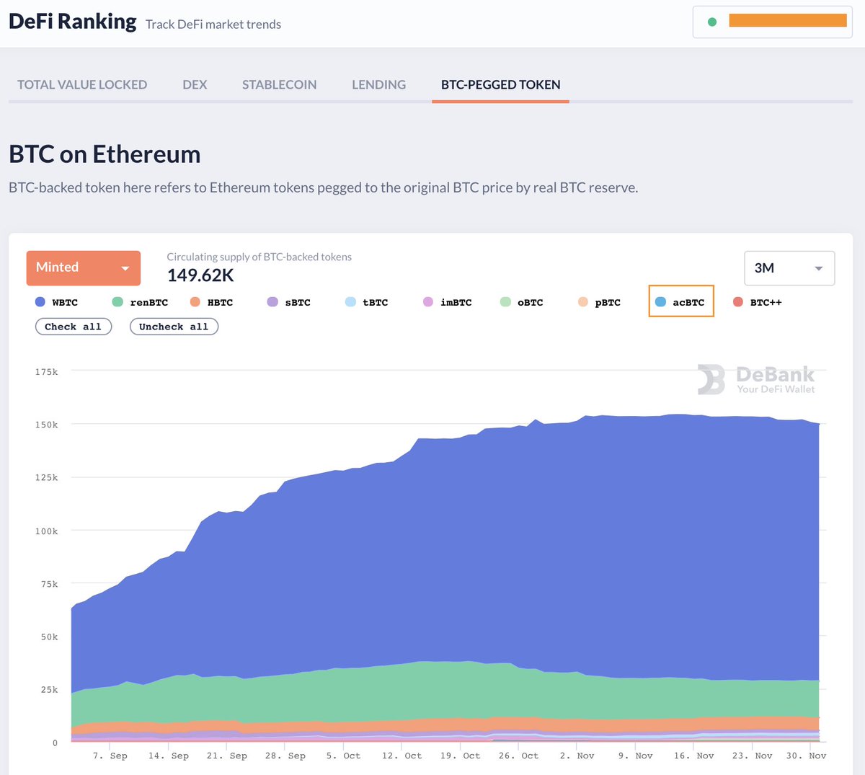The image size is (865, 775).
Task: Click the DeFi Ranking title
Action: [73, 22]
